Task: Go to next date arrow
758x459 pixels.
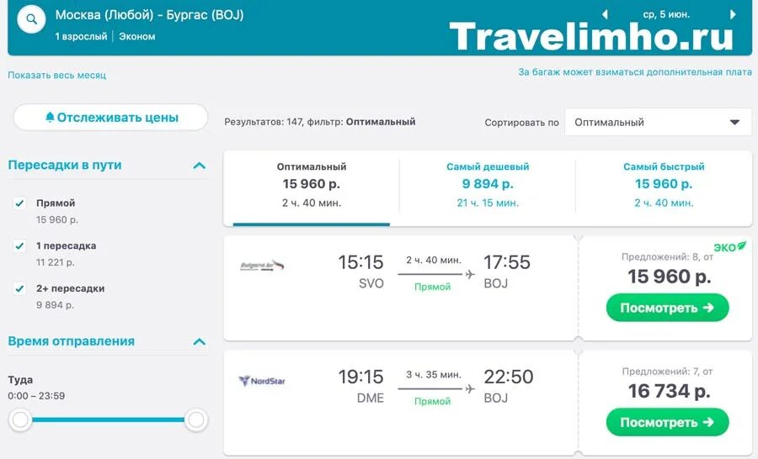Action: pos(733,14)
